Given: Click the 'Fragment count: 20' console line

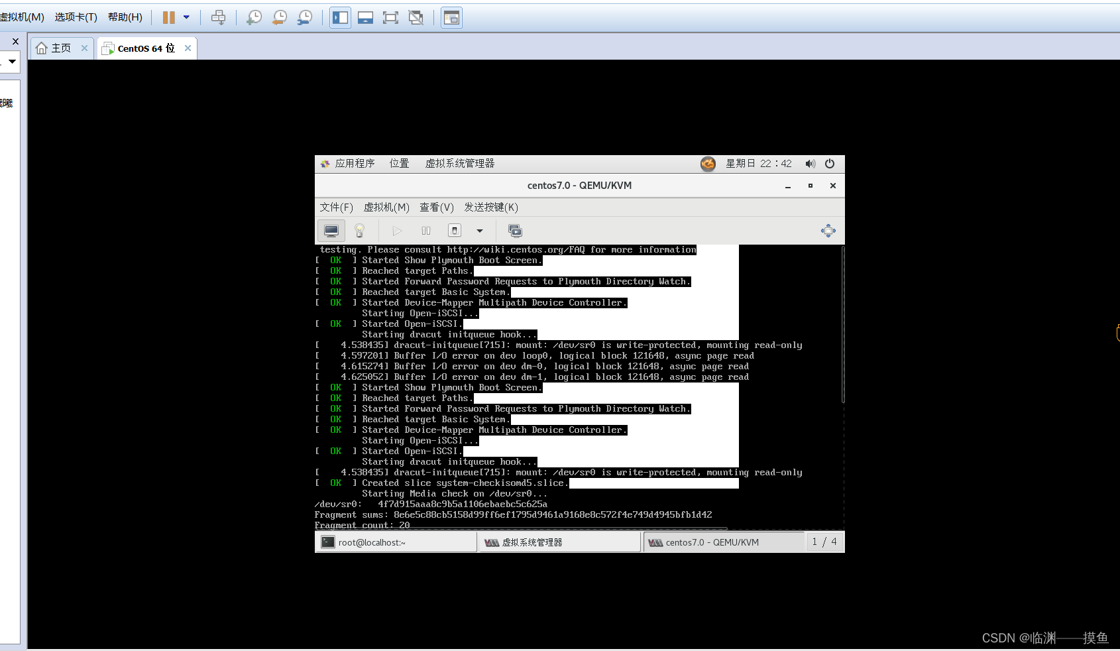Looking at the screenshot, I should point(363,525).
